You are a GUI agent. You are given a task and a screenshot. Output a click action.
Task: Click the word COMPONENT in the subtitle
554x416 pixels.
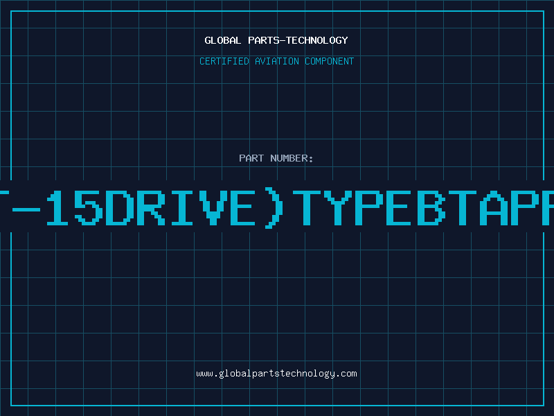tap(330, 61)
